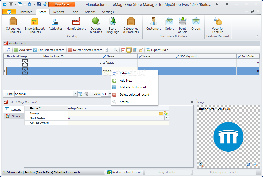Viewport: 263px width, 177px height.
Task: Choose Search in the context menu
Action: click(134, 102)
